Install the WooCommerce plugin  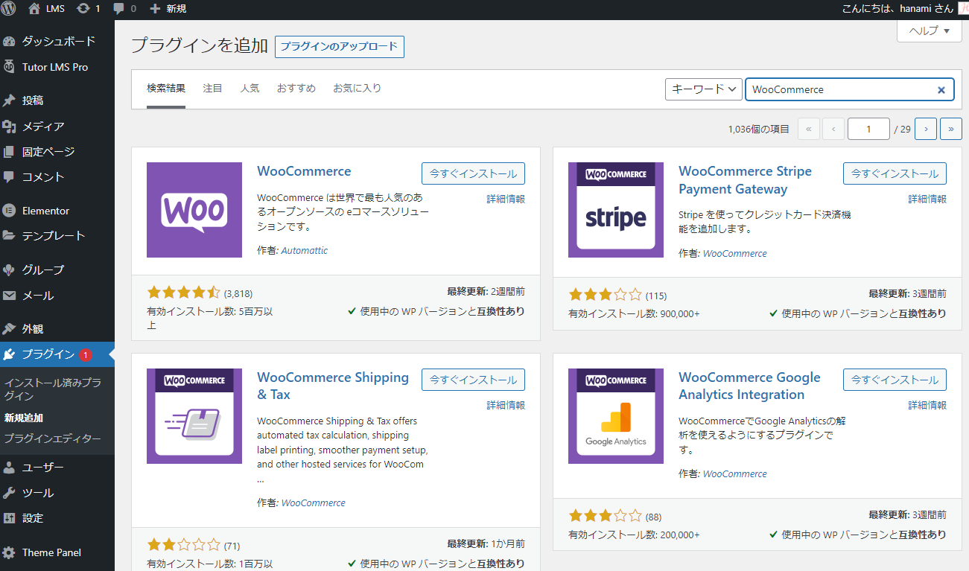(473, 172)
